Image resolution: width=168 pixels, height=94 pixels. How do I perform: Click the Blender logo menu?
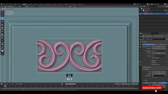click(1, 4)
